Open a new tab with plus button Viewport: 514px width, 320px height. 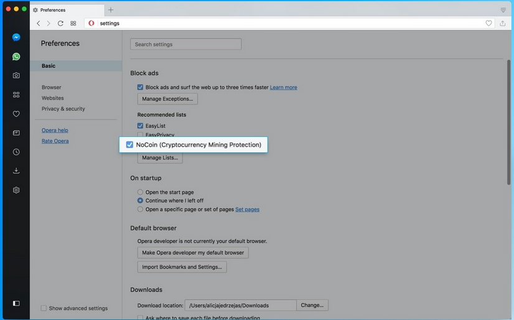pos(111,10)
